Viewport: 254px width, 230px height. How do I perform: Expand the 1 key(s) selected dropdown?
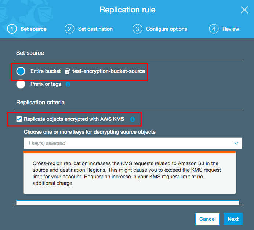click(x=133, y=143)
